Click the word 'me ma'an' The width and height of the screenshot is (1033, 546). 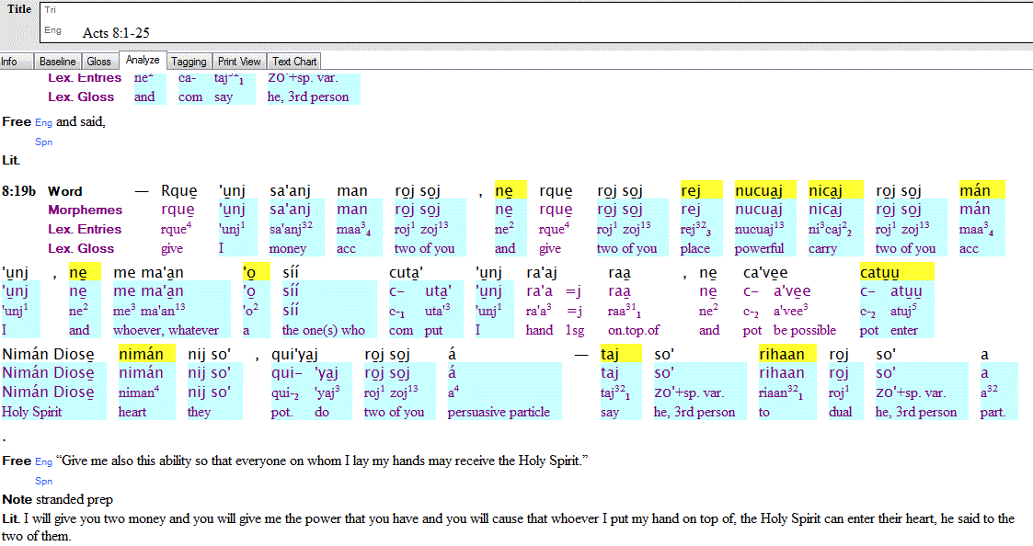(x=148, y=273)
